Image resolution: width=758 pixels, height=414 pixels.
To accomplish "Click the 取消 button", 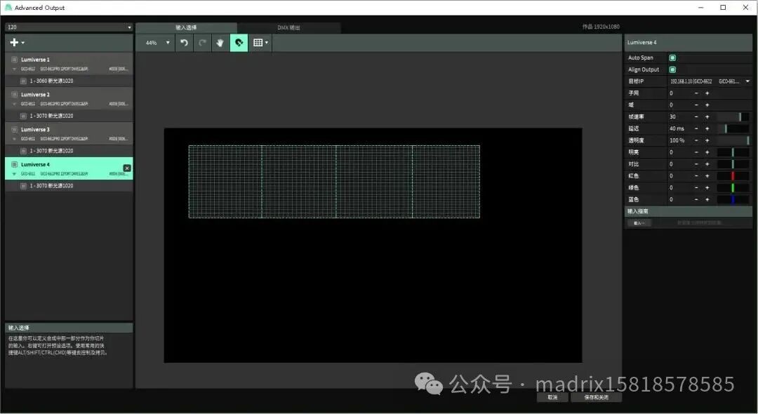I will coord(552,396).
